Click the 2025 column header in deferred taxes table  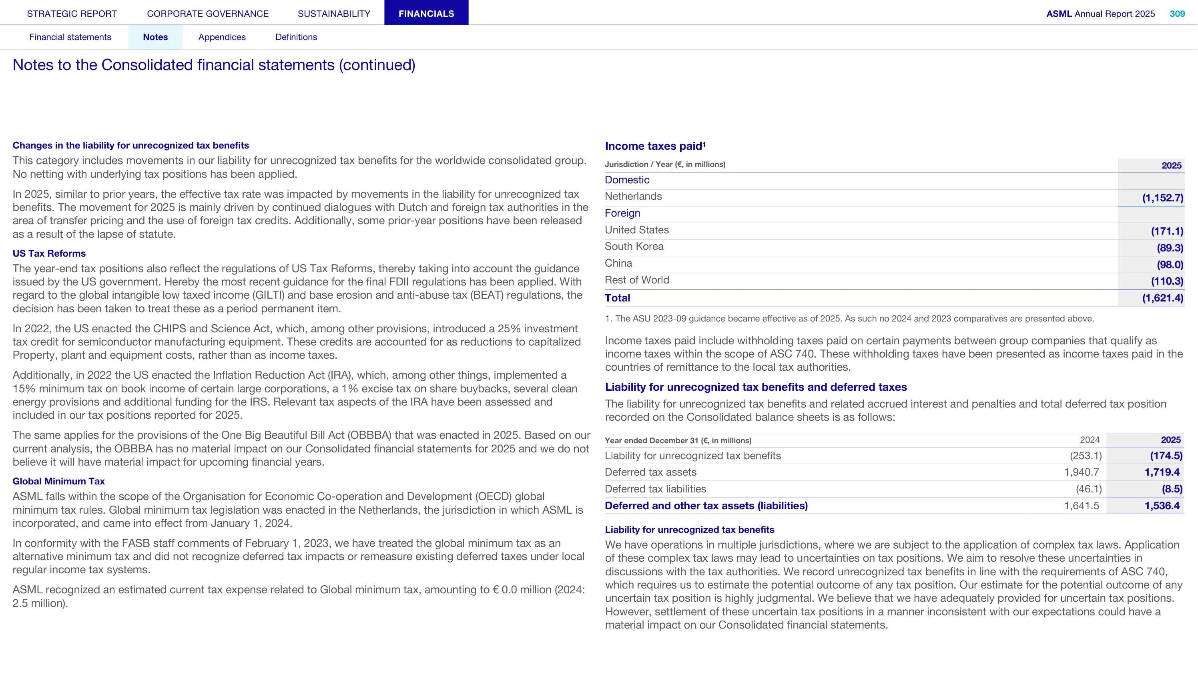[1170, 440]
